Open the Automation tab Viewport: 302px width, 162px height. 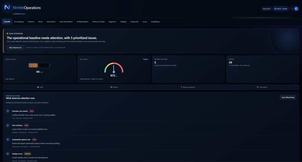[x=51, y=22]
